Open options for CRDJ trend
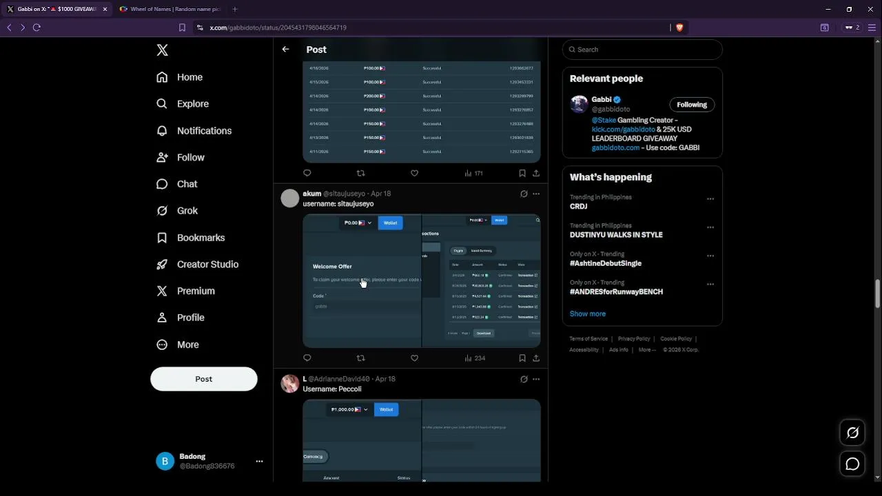The height and width of the screenshot is (496, 882). click(x=710, y=199)
